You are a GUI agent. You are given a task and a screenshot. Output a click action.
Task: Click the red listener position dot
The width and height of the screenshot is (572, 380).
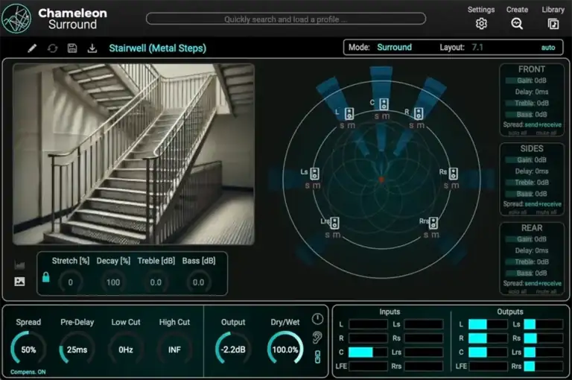pyautogui.click(x=381, y=180)
